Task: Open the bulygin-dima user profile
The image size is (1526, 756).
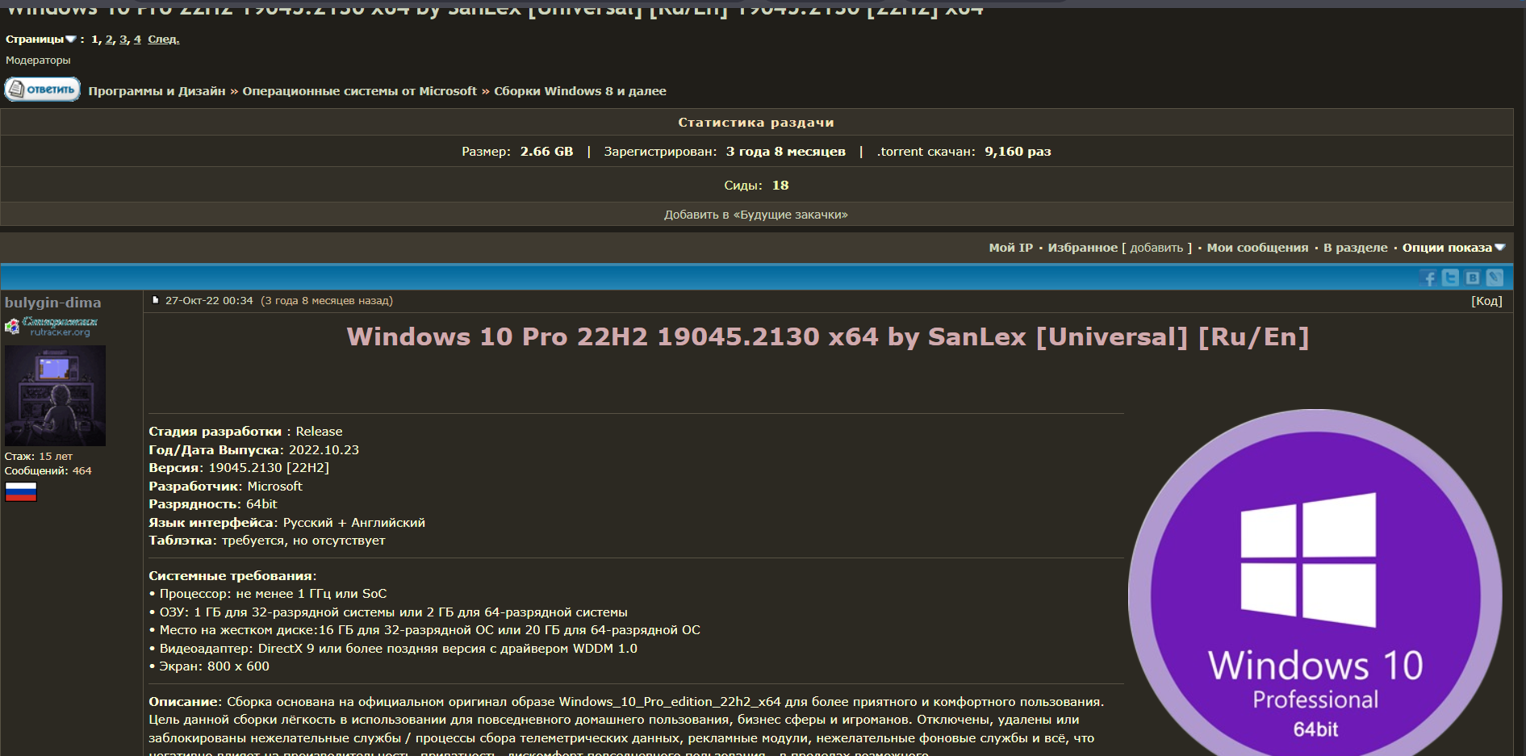Action: coord(53,303)
